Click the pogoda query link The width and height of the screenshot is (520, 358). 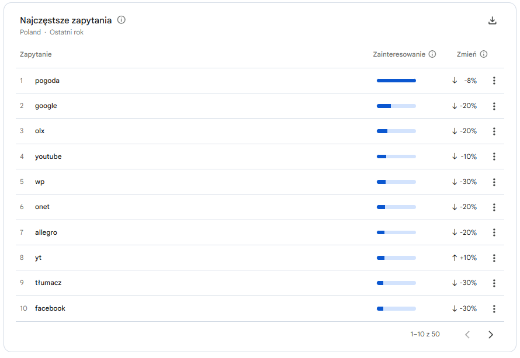(x=47, y=81)
